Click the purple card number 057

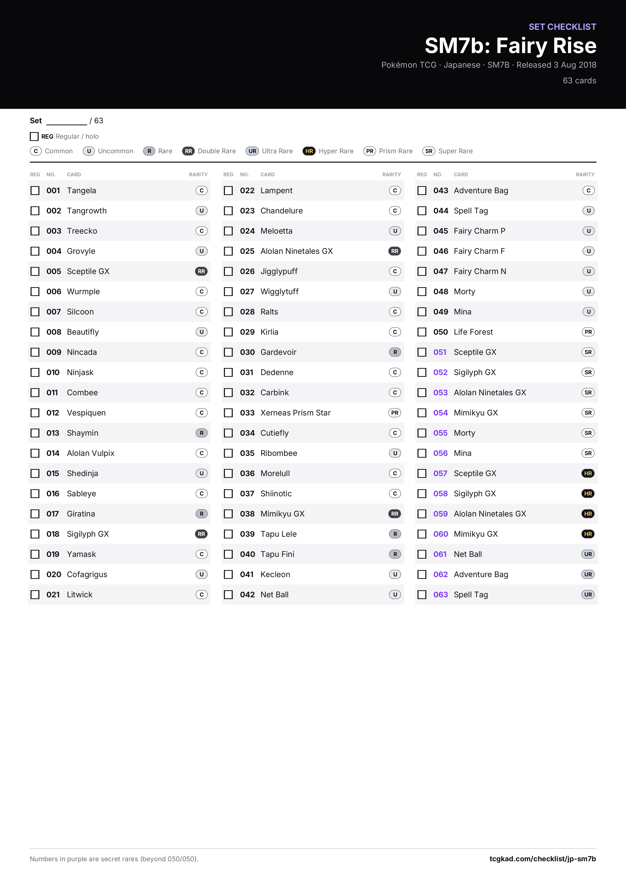click(x=440, y=474)
